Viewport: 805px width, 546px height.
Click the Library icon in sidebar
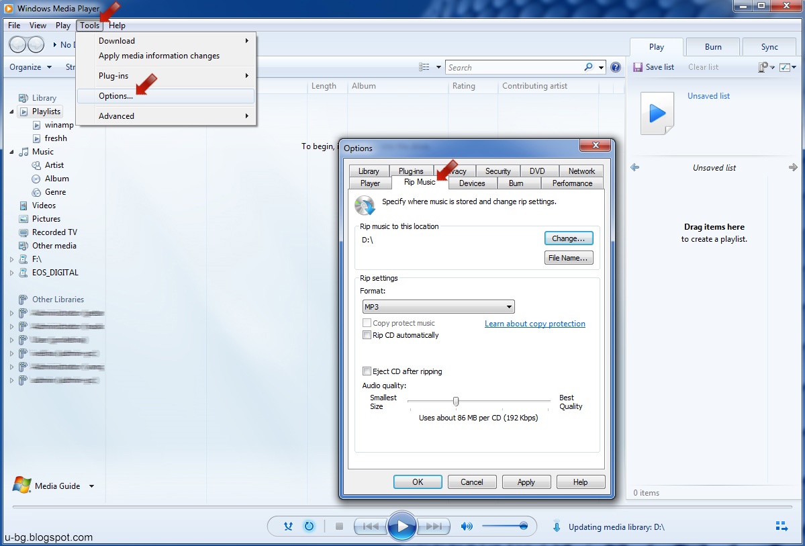23,97
